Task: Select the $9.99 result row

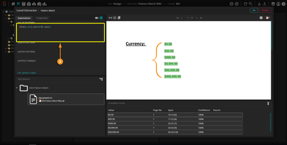Action: tap(175, 115)
